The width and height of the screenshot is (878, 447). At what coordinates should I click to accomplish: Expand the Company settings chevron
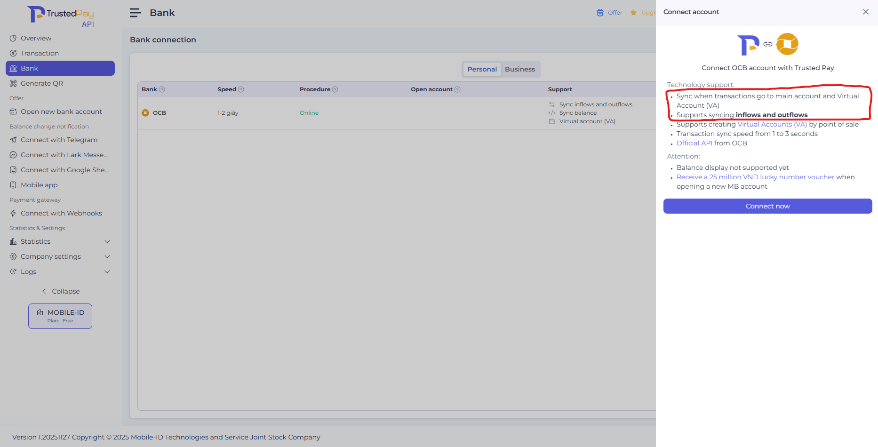coord(107,256)
